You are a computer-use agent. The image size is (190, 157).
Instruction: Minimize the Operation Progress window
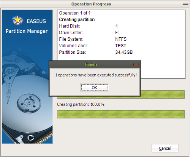coord(185,4)
